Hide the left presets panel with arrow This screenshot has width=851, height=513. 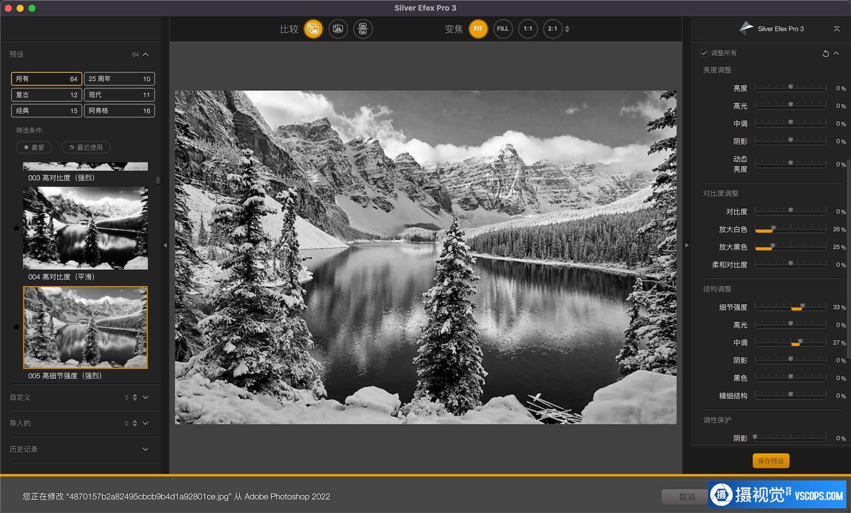click(165, 245)
